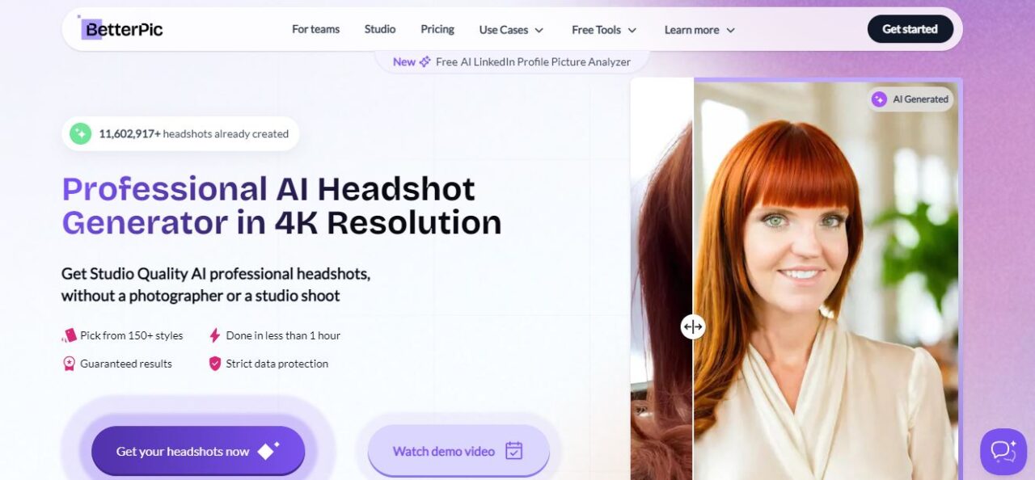Open the chat support widget icon
Image resolution: width=1035 pixels, height=480 pixels.
coord(1003,451)
